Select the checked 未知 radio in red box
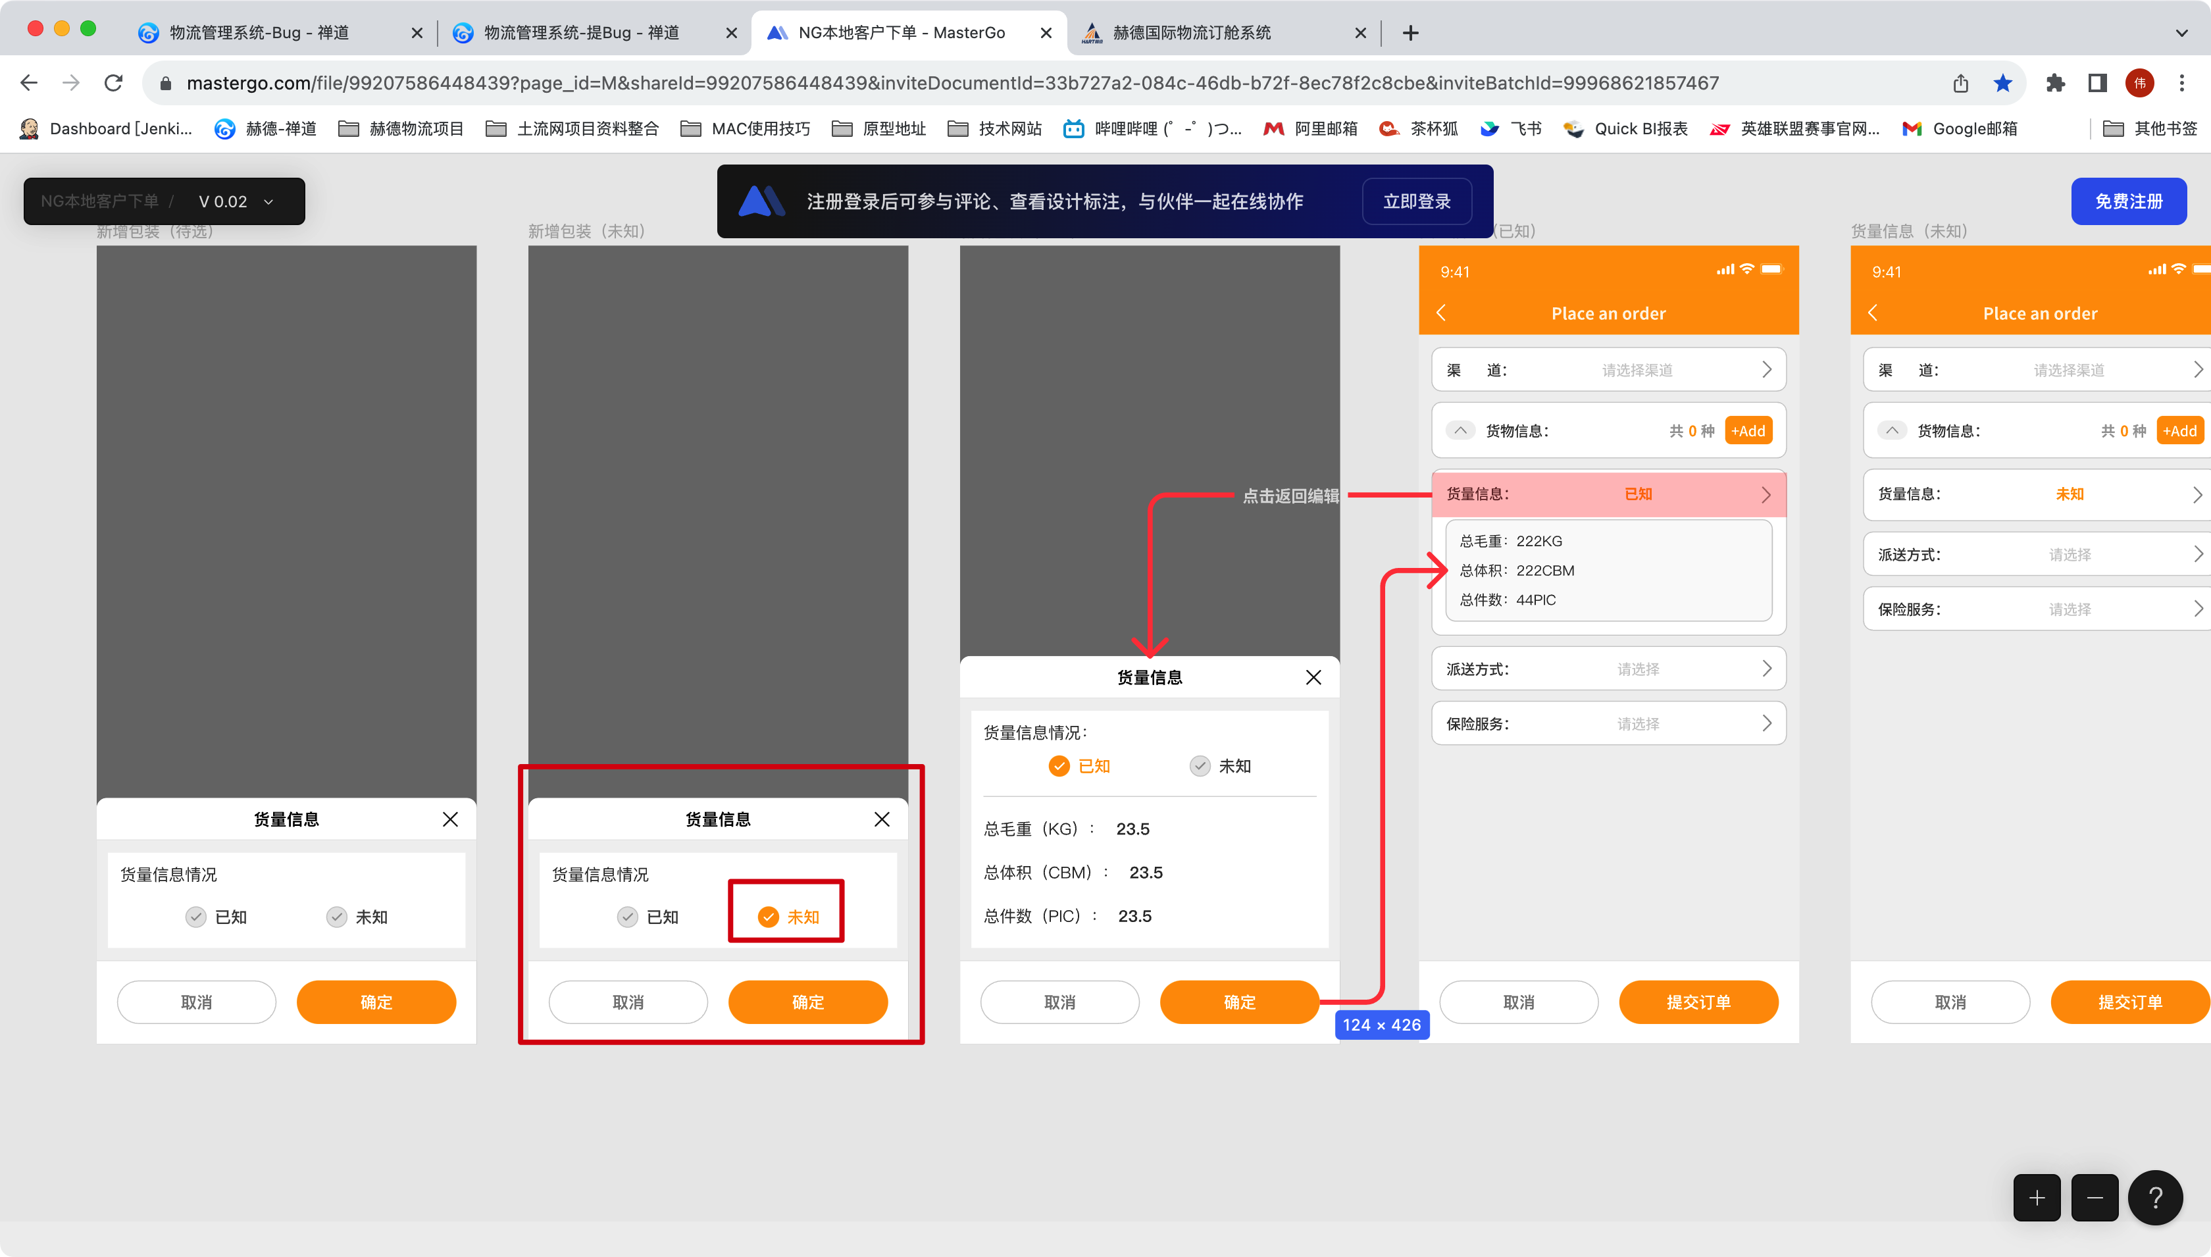 click(x=768, y=917)
